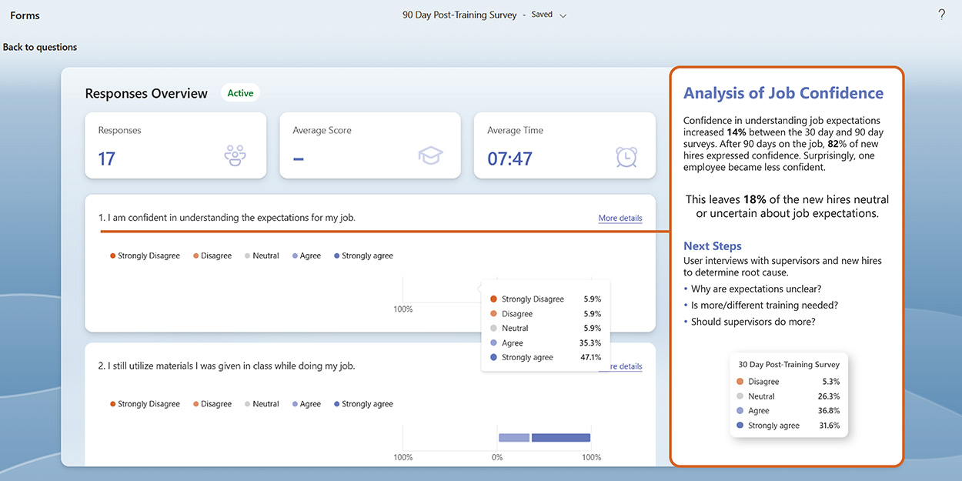This screenshot has height=481, width=962.
Task: Open the help question mark icon
Action: click(941, 15)
